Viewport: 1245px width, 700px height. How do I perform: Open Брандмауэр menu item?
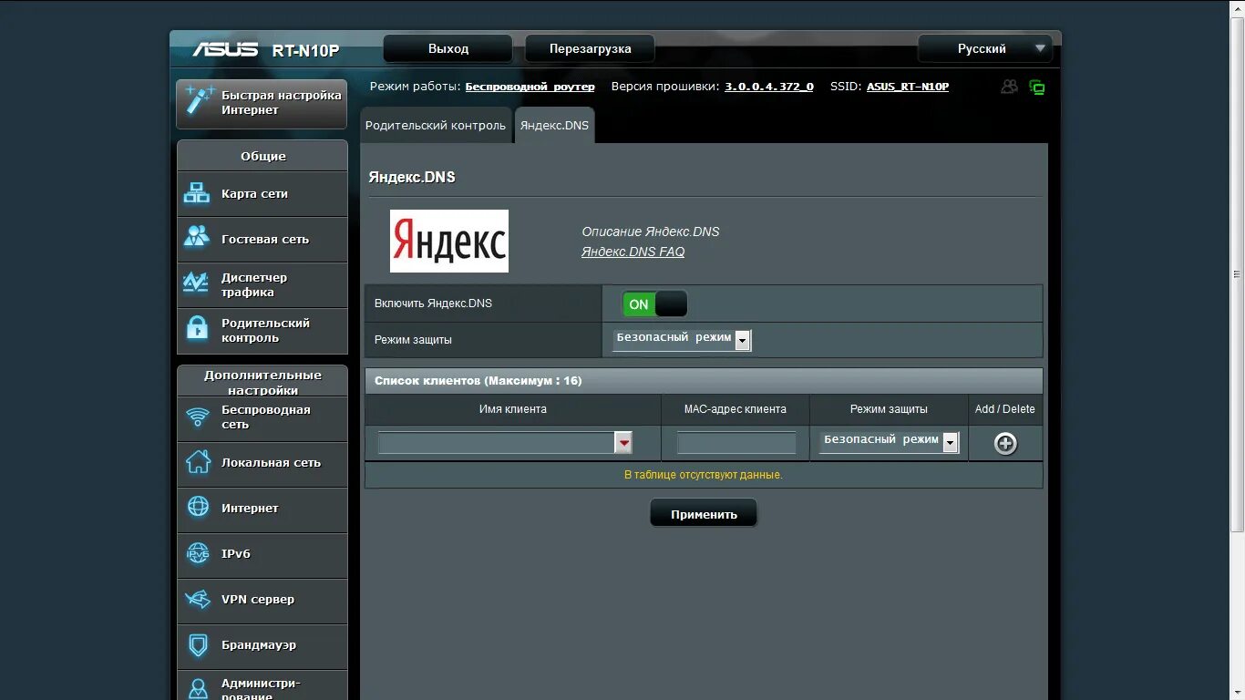coord(262,645)
